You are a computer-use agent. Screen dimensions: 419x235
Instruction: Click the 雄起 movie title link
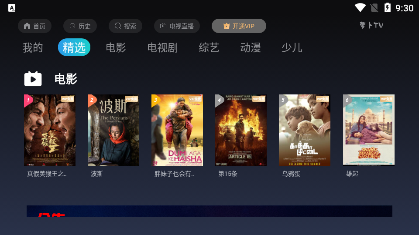pyautogui.click(x=352, y=174)
